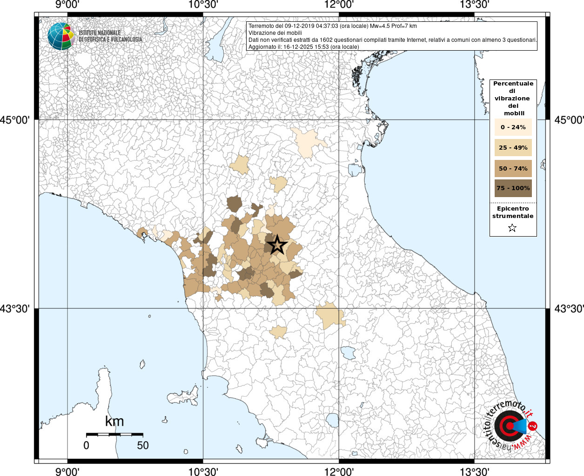Click the 'Epicentro strumentale' legend label
The width and height of the screenshot is (584, 476).
coord(513,212)
